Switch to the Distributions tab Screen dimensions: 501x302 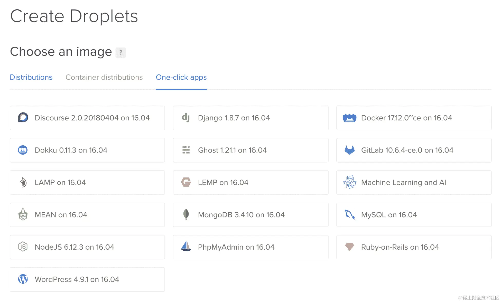click(x=31, y=77)
